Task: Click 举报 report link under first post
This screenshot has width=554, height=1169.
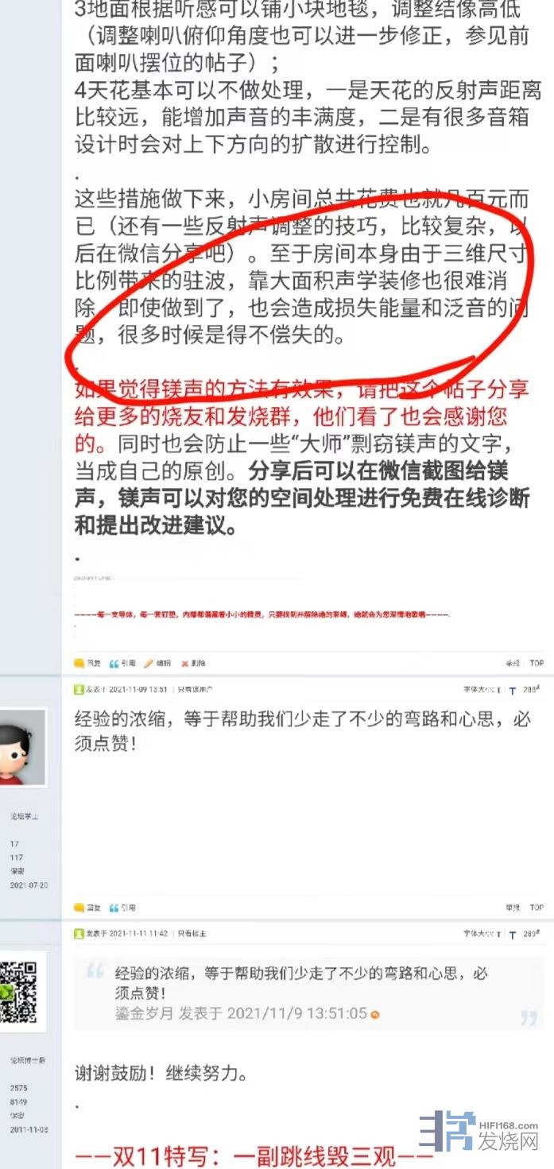Action: pos(512,663)
